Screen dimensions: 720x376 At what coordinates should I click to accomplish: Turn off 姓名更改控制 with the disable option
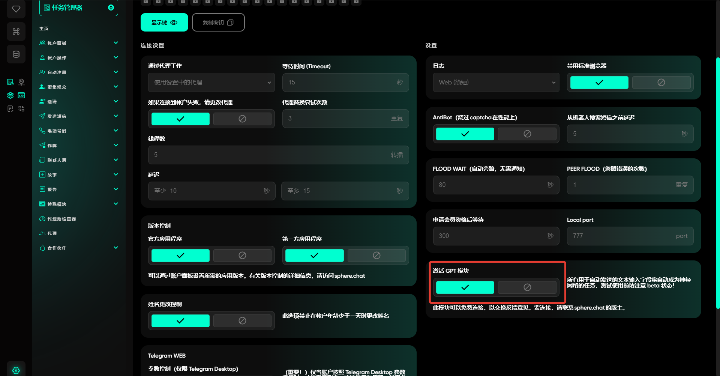pos(242,321)
